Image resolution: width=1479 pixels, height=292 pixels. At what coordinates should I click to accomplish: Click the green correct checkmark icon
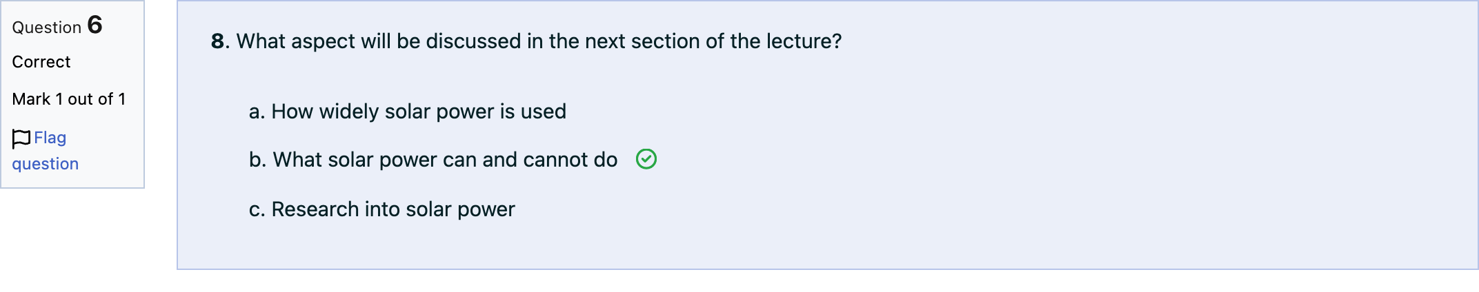(x=646, y=159)
